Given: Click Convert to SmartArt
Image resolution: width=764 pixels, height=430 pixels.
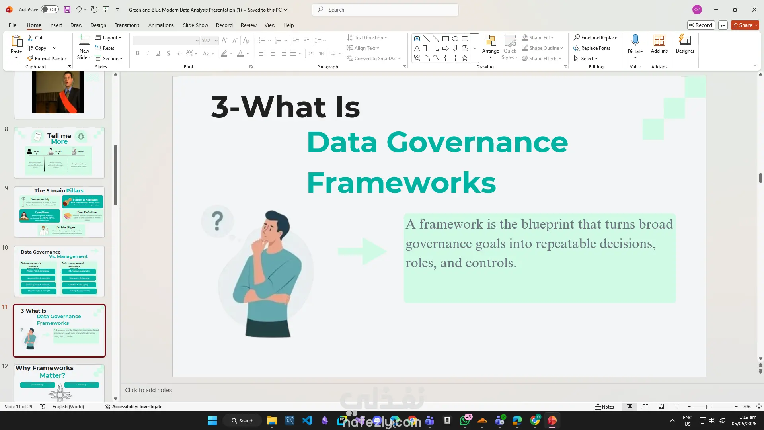Looking at the screenshot, I should pos(374,58).
